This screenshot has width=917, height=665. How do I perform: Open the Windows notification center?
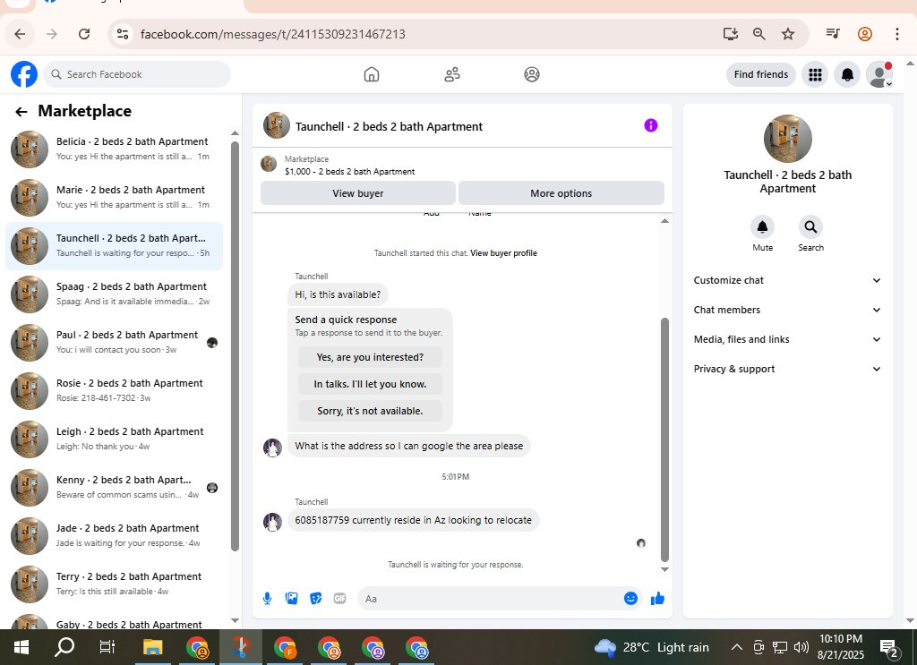[889, 647]
